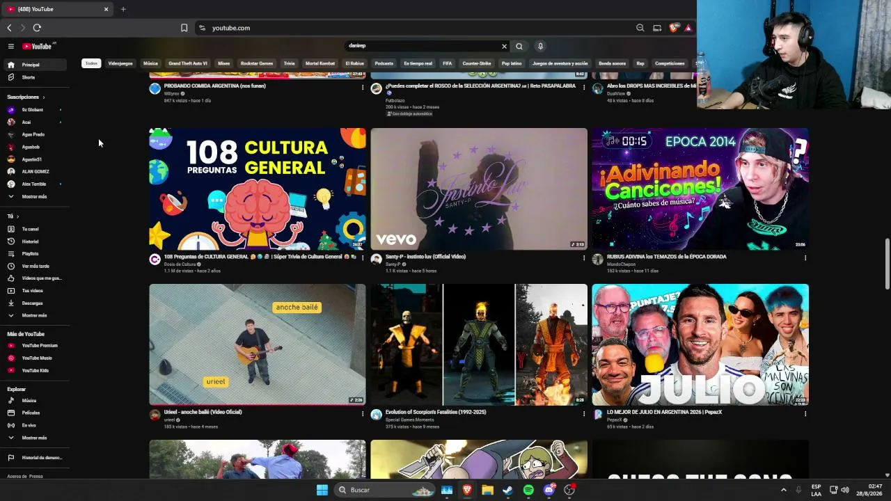This screenshot has height=501, width=891.
Task: Explore Películas category in sidebar
Action: pos(31,413)
